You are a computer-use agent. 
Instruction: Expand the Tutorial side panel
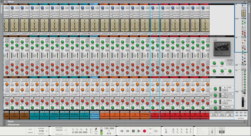[x=249, y=8]
